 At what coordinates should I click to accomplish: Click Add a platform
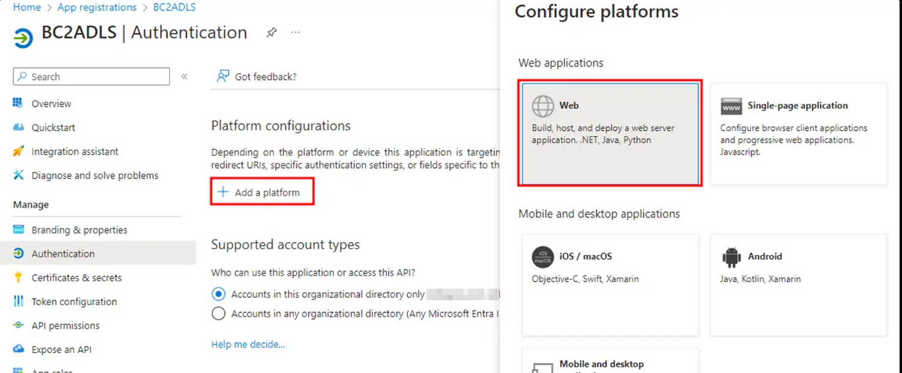[262, 192]
